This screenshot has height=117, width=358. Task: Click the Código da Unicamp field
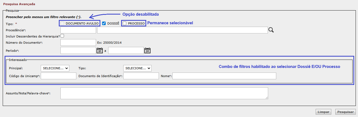pos(59,76)
